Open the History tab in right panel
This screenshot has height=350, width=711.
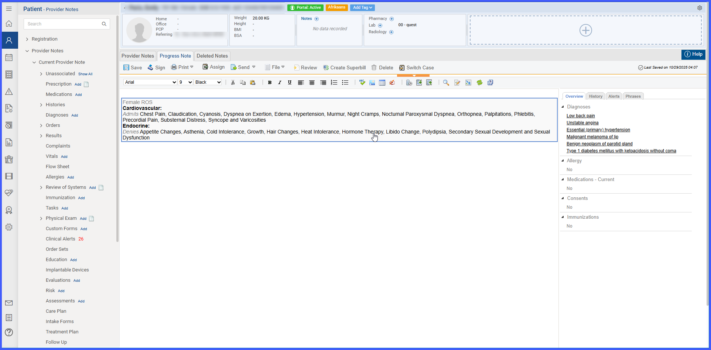point(595,96)
